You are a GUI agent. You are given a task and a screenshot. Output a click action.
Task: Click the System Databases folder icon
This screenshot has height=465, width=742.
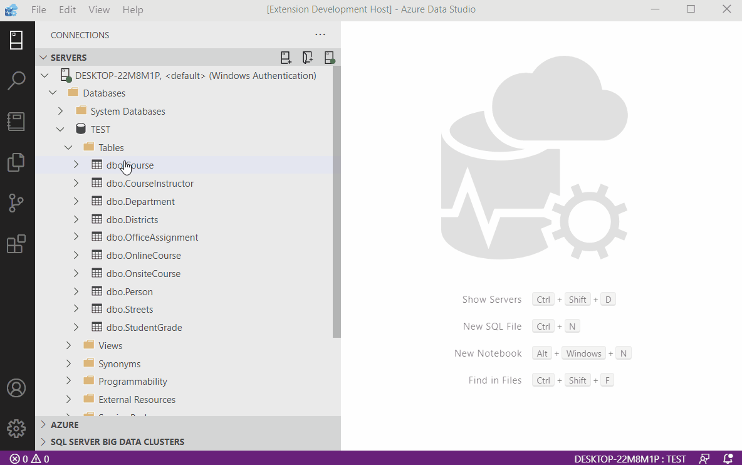pos(81,111)
